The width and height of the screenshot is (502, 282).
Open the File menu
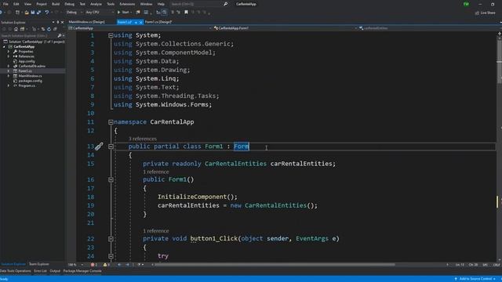coord(5,4)
